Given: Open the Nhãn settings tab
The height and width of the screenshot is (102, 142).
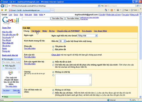Looking at the screenshot, I should [x=45, y=31].
